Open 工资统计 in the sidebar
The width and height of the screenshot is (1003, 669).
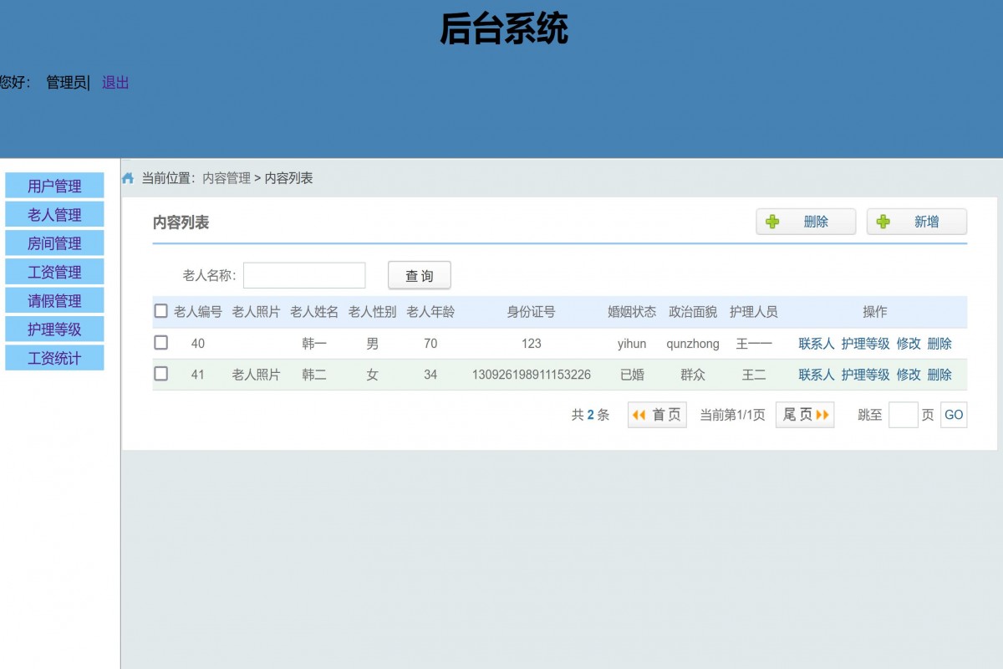click(x=54, y=357)
